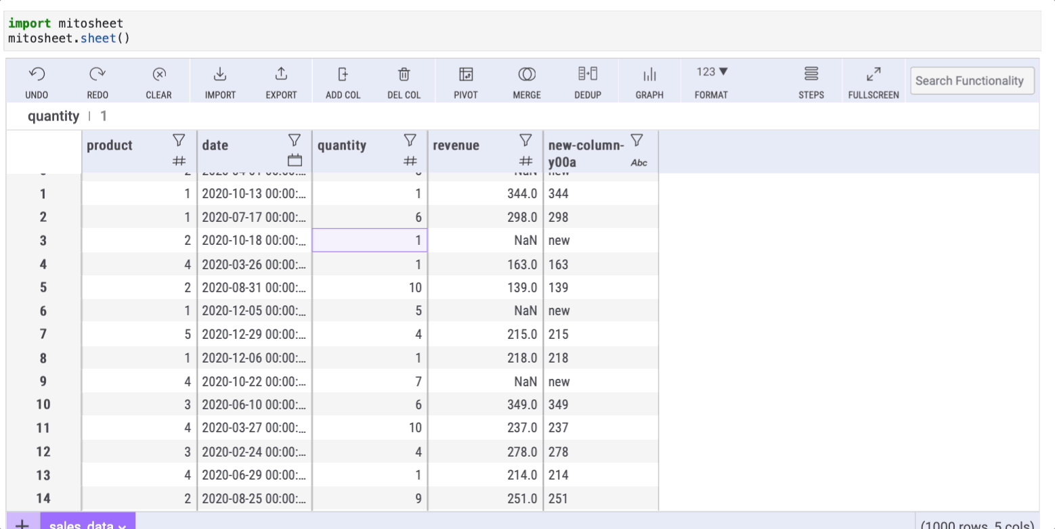The width and height of the screenshot is (1055, 529).
Task: Select the quantity column header
Action: click(x=342, y=145)
